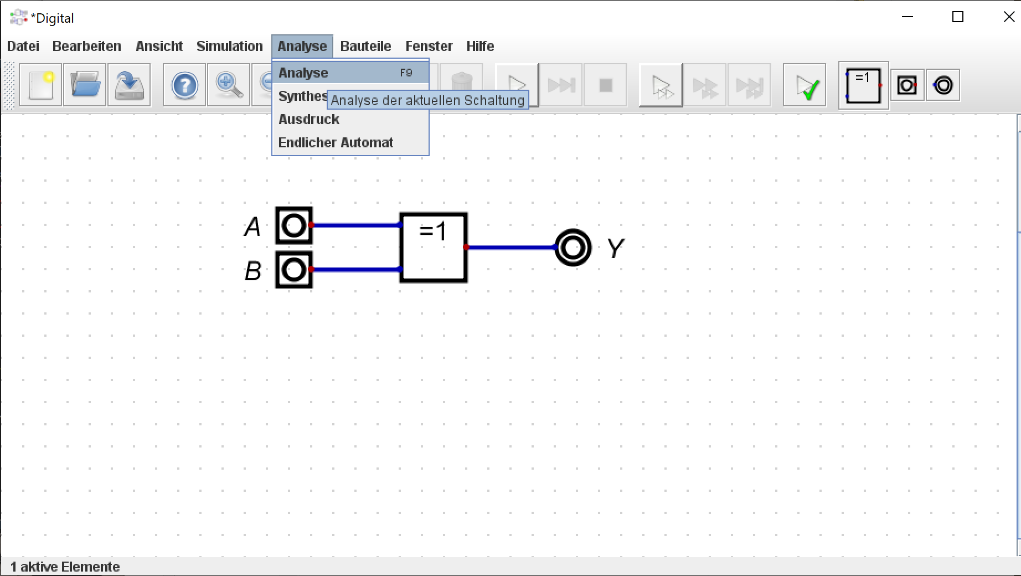Click the run-to-break fast forward icon

point(561,85)
